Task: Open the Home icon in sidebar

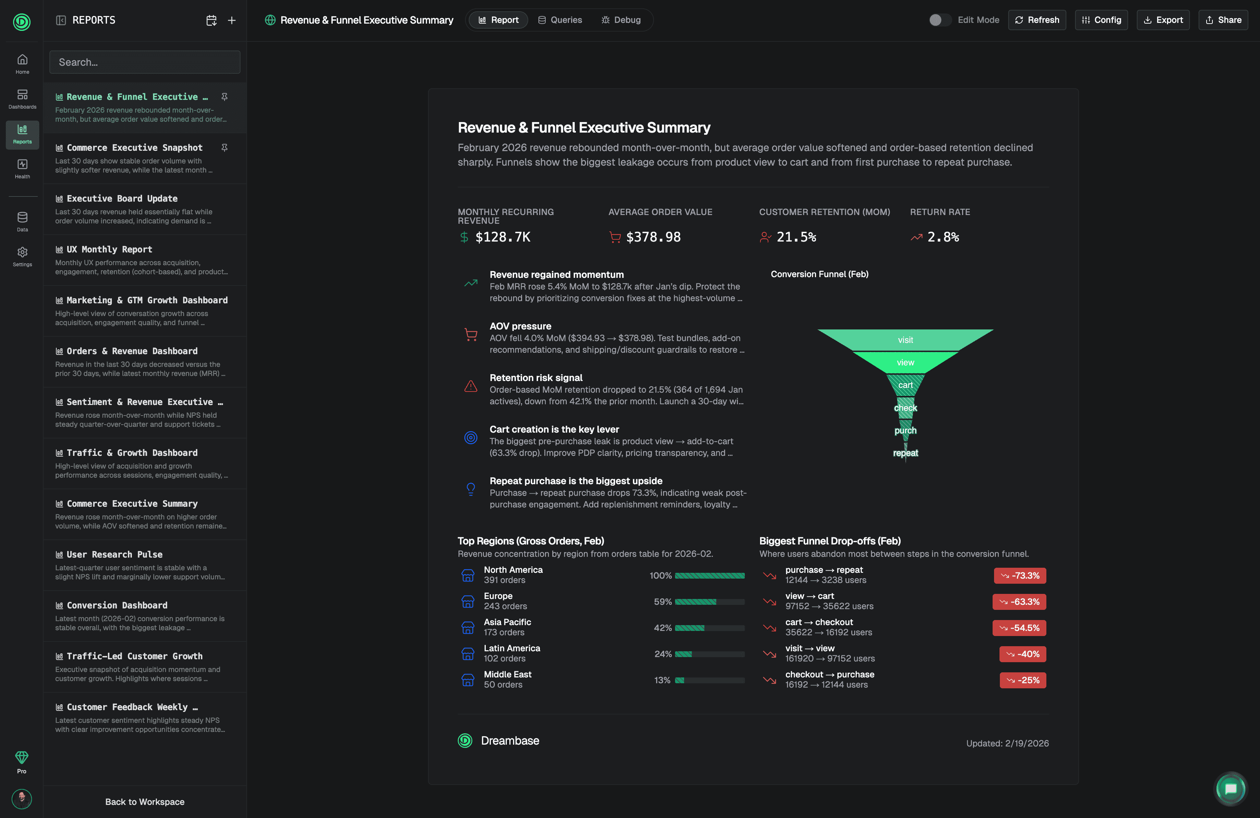Action: point(22,64)
